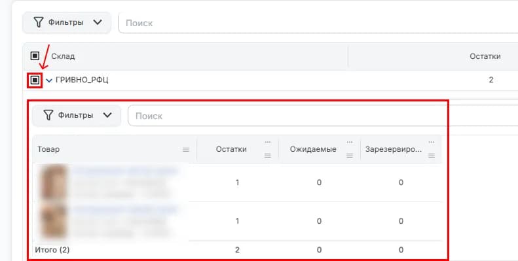The image size is (518, 261).
Task: Click the Итого (2) totals label
Action: (52, 250)
